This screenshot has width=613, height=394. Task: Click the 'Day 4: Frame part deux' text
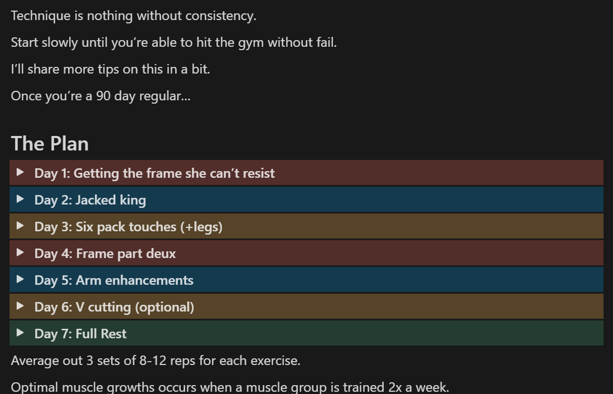coord(105,254)
